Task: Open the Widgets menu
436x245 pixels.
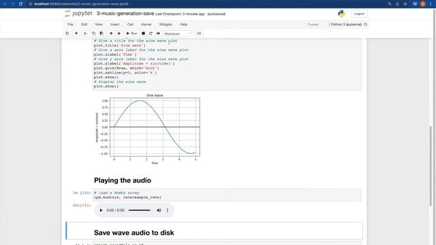Action: 166,24
